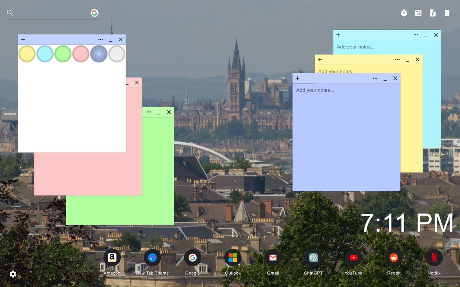Viewport: 460px width, 287px height.
Task: Close the white sticky note
Action: (x=121, y=39)
